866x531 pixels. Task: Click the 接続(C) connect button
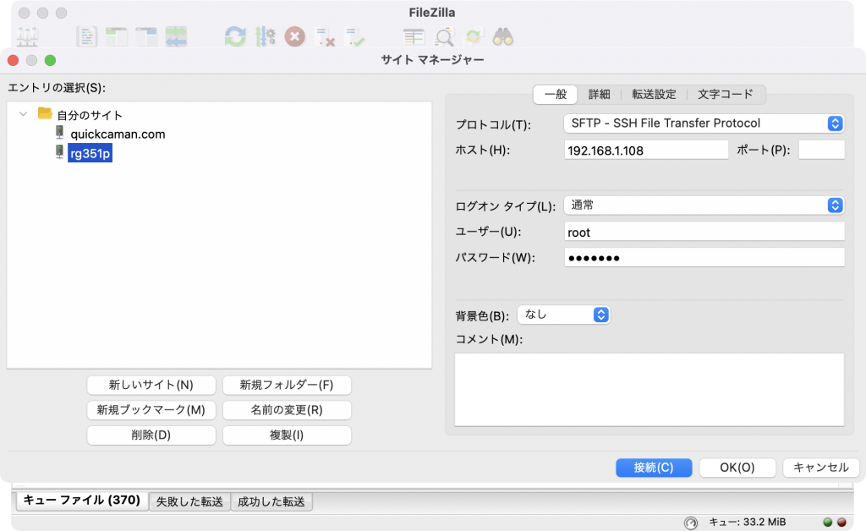(x=654, y=468)
